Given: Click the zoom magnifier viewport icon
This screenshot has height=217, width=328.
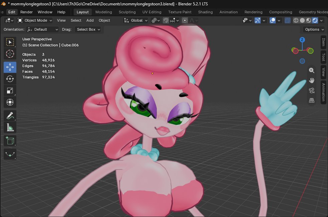Looking at the screenshot, I should pyautogui.click(x=311, y=70).
